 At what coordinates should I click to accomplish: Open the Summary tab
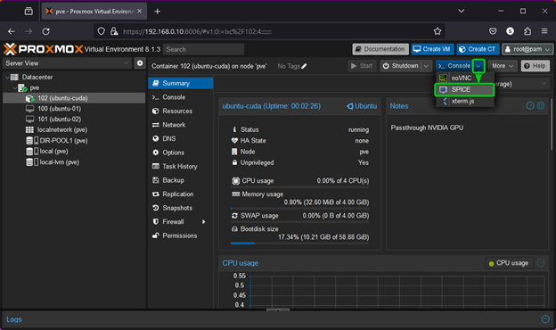[181, 83]
